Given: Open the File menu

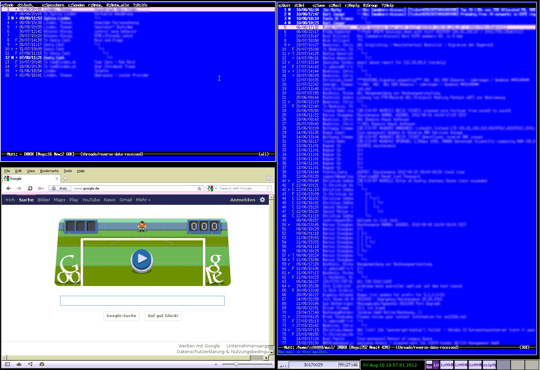Looking at the screenshot, I should [x=7, y=171].
